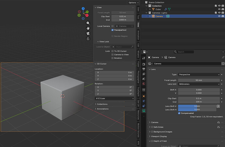Screen dimensions: 225x147
Task: Open the Scene properties tab icon
Action: pos(144,79)
